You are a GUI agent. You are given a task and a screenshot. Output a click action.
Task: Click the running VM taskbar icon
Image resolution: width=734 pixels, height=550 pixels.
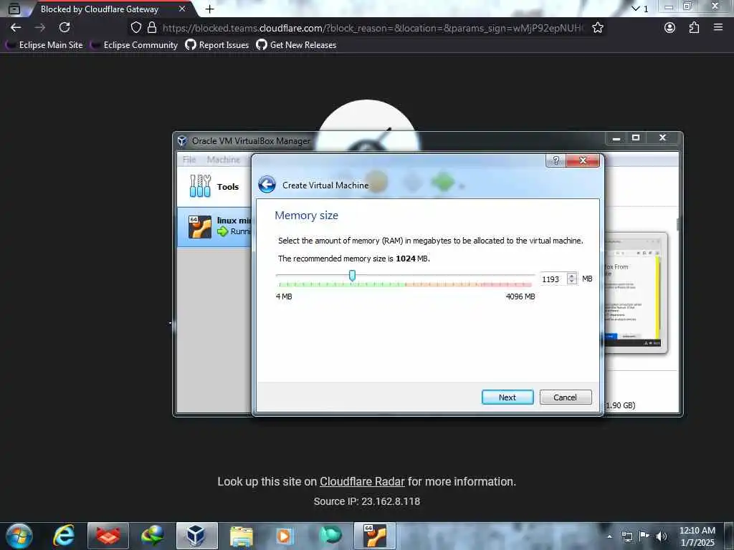point(375,536)
